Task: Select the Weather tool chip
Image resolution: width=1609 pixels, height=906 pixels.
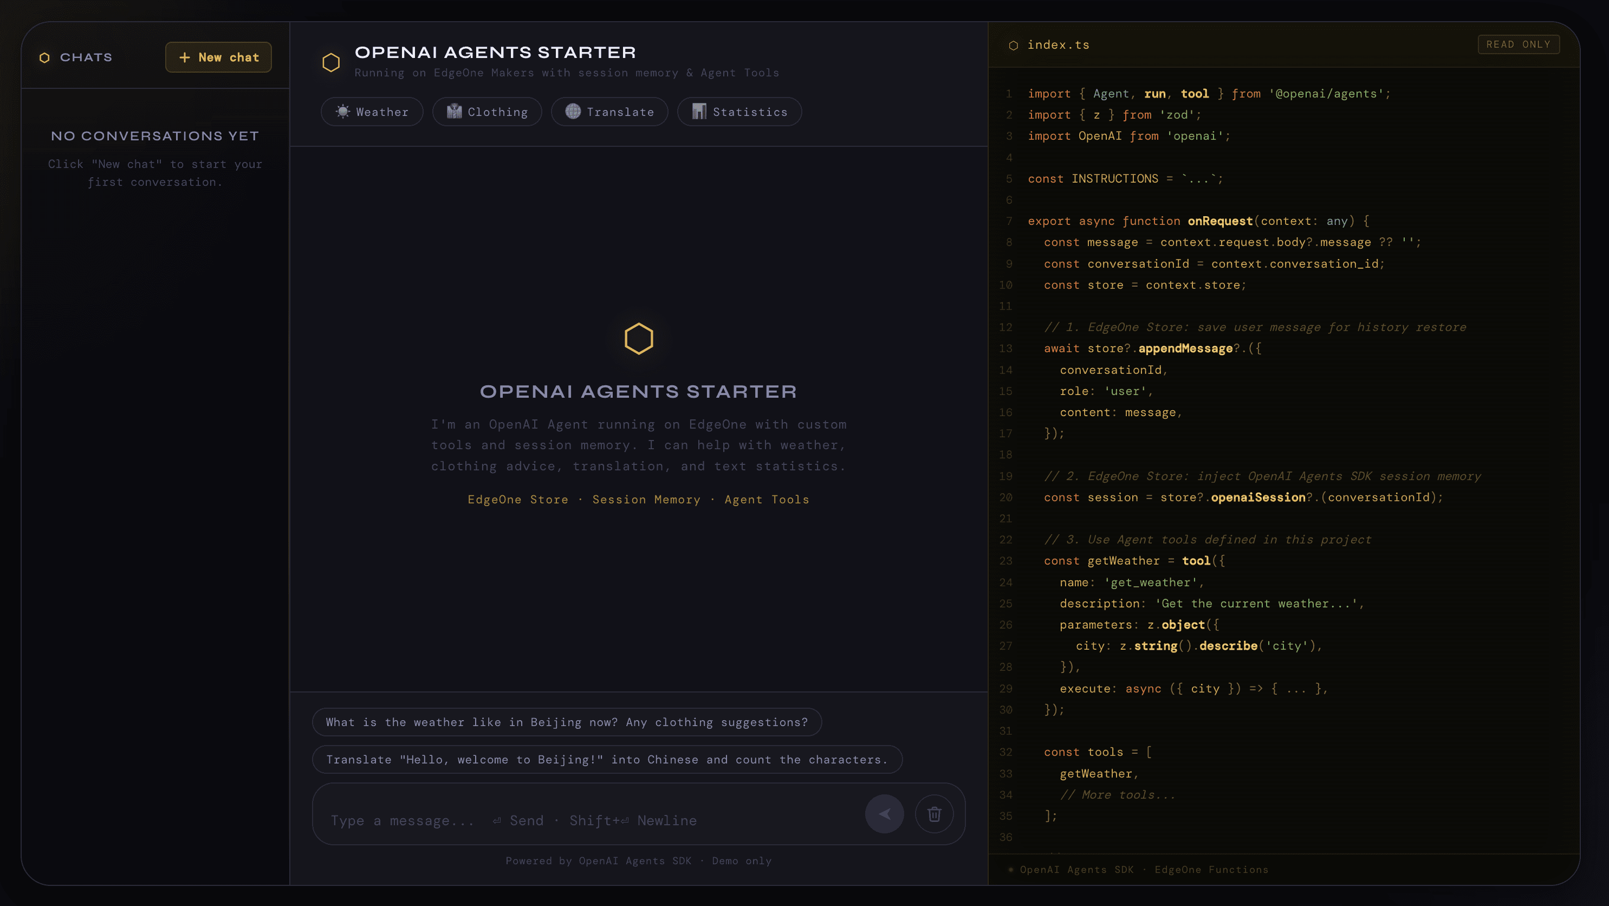Action: [x=372, y=112]
